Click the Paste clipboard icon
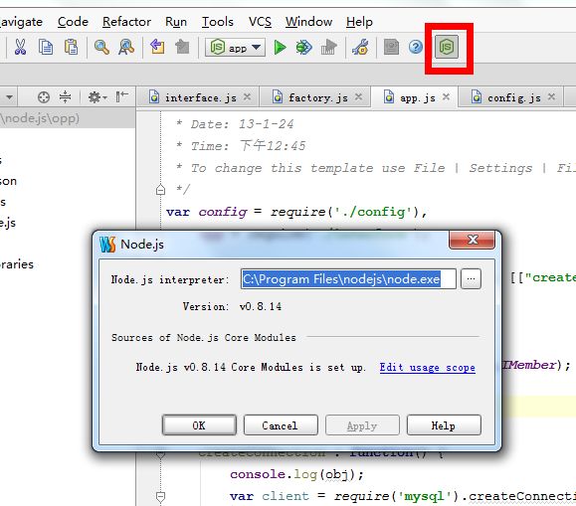576x506 pixels. coord(71,47)
